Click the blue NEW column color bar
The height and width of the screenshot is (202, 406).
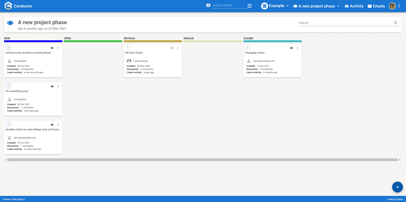[33, 41]
